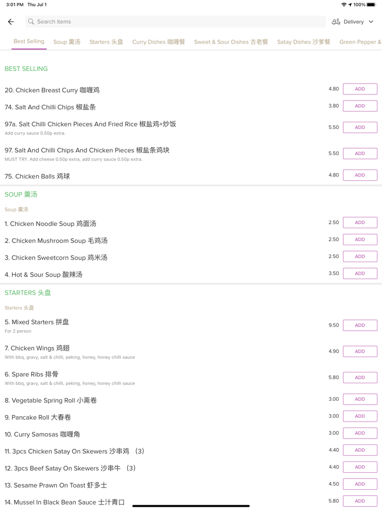Select the Best Selling tab

pos(29,41)
